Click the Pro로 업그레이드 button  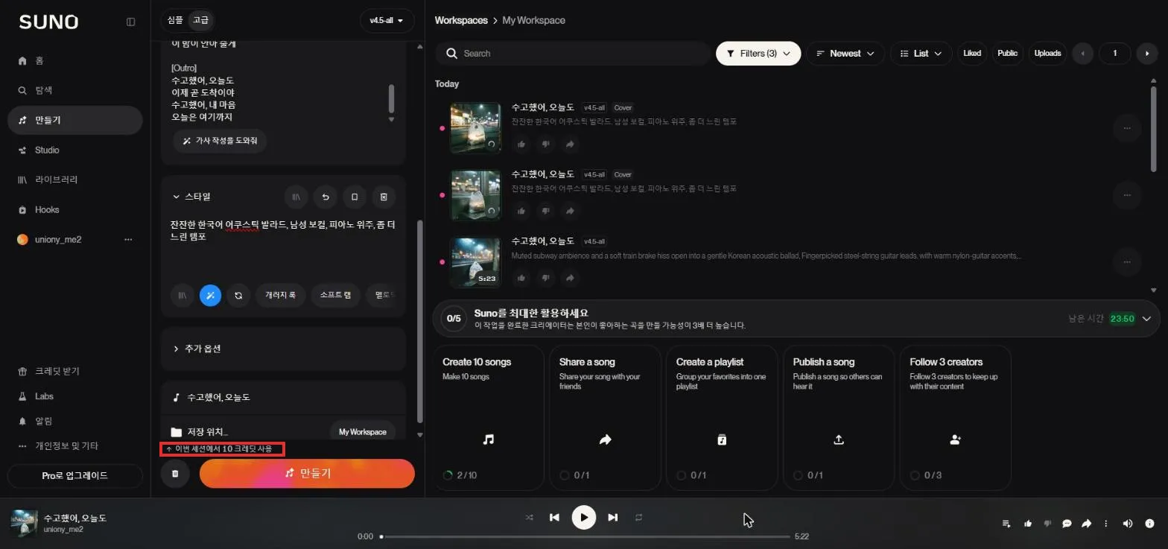click(74, 475)
